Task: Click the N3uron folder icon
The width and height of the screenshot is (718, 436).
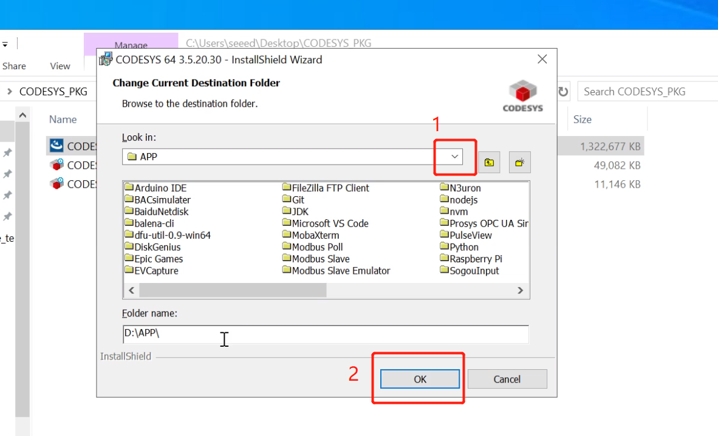Action: click(x=444, y=187)
